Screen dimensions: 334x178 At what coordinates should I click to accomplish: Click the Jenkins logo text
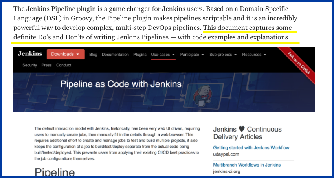pos(30,54)
